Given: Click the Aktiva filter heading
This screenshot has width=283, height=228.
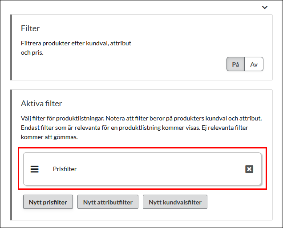Looking at the screenshot, I should click(x=41, y=104).
